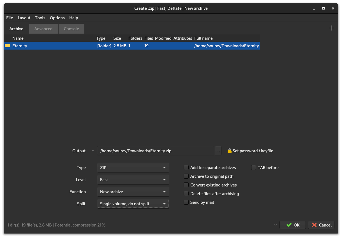
Task: Open the Type ZIP dropdown
Action: (133, 167)
